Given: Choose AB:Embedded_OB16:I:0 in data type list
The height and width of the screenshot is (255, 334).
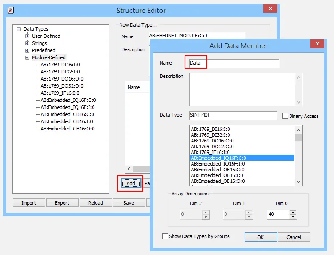Looking at the screenshot, I should (242, 175).
